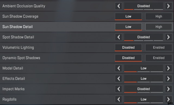
Task: Click the right arrow for Impact Marks
Action: tap(169, 89)
